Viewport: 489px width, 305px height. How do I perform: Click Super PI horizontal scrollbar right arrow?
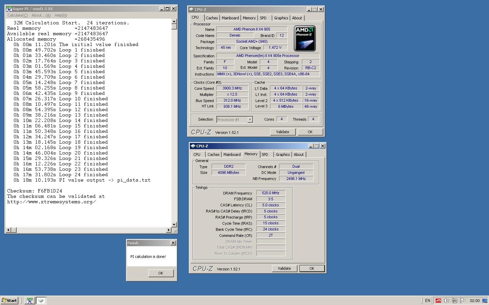[169, 230]
